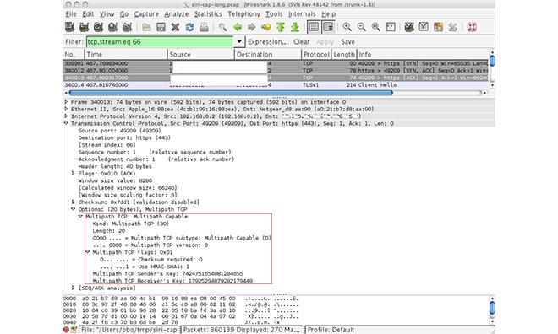This screenshot has height=334, width=558.
Task: Clear the display filter
Action: (302, 42)
